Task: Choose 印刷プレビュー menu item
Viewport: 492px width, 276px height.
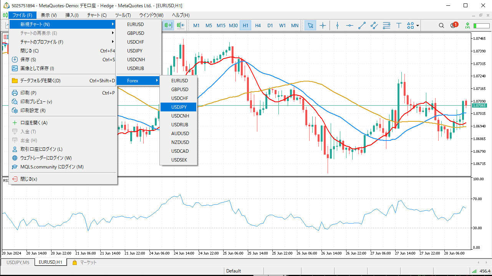Action: (x=63, y=101)
